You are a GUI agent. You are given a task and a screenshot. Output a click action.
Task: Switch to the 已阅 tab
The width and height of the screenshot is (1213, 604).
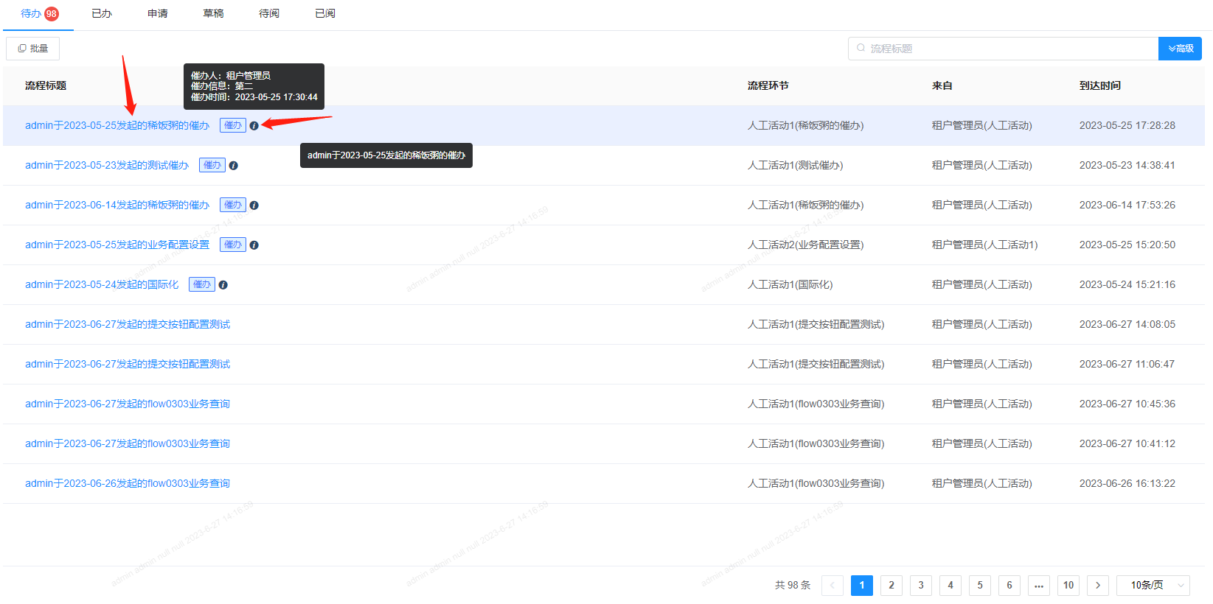tap(325, 13)
